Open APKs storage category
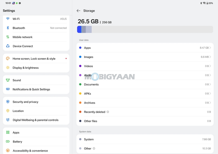This screenshot has height=154, width=218. [88, 94]
